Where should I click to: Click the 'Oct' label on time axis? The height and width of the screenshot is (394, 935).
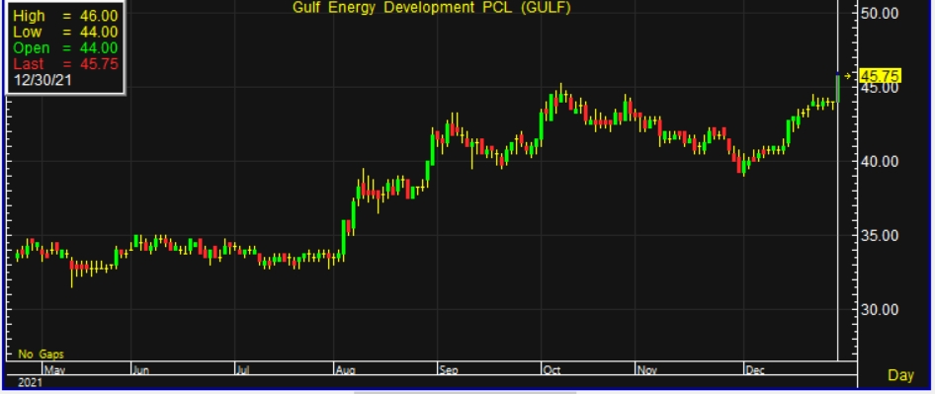[x=552, y=370]
